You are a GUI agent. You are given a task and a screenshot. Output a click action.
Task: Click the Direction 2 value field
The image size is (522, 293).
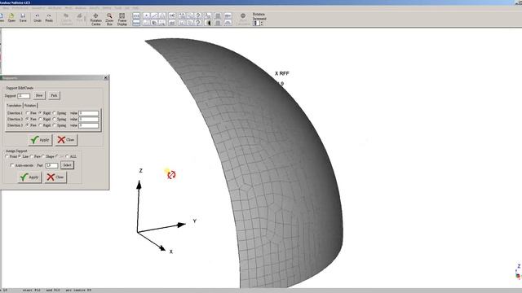tap(89, 120)
